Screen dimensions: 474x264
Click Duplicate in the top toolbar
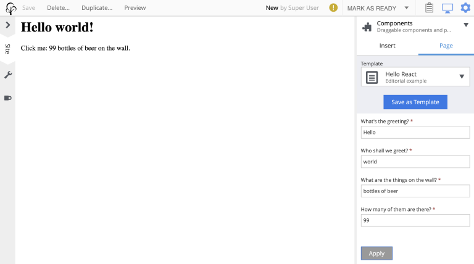pyautogui.click(x=96, y=8)
